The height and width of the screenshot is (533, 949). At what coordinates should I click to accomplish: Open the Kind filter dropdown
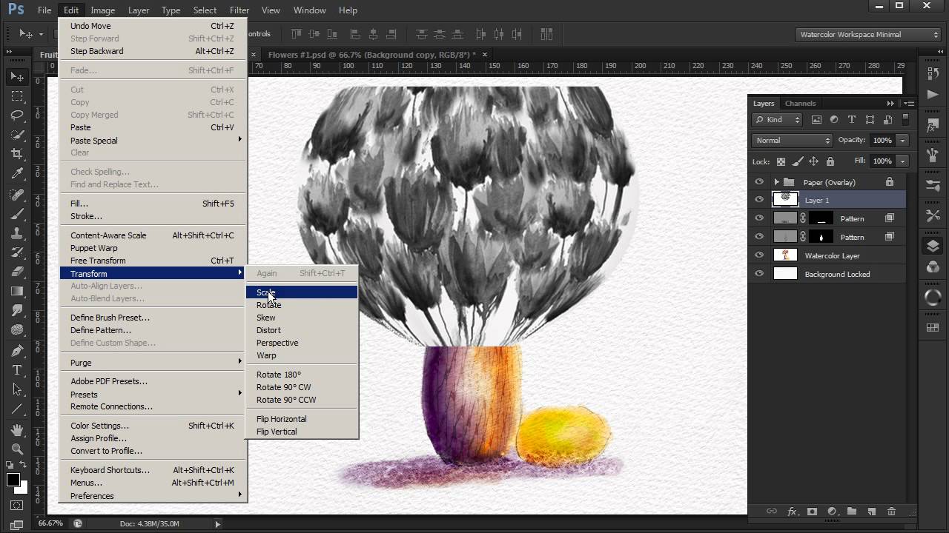(x=778, y=120)
